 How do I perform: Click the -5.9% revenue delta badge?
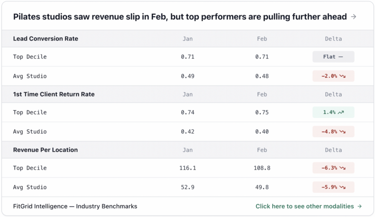coord(333,187)
